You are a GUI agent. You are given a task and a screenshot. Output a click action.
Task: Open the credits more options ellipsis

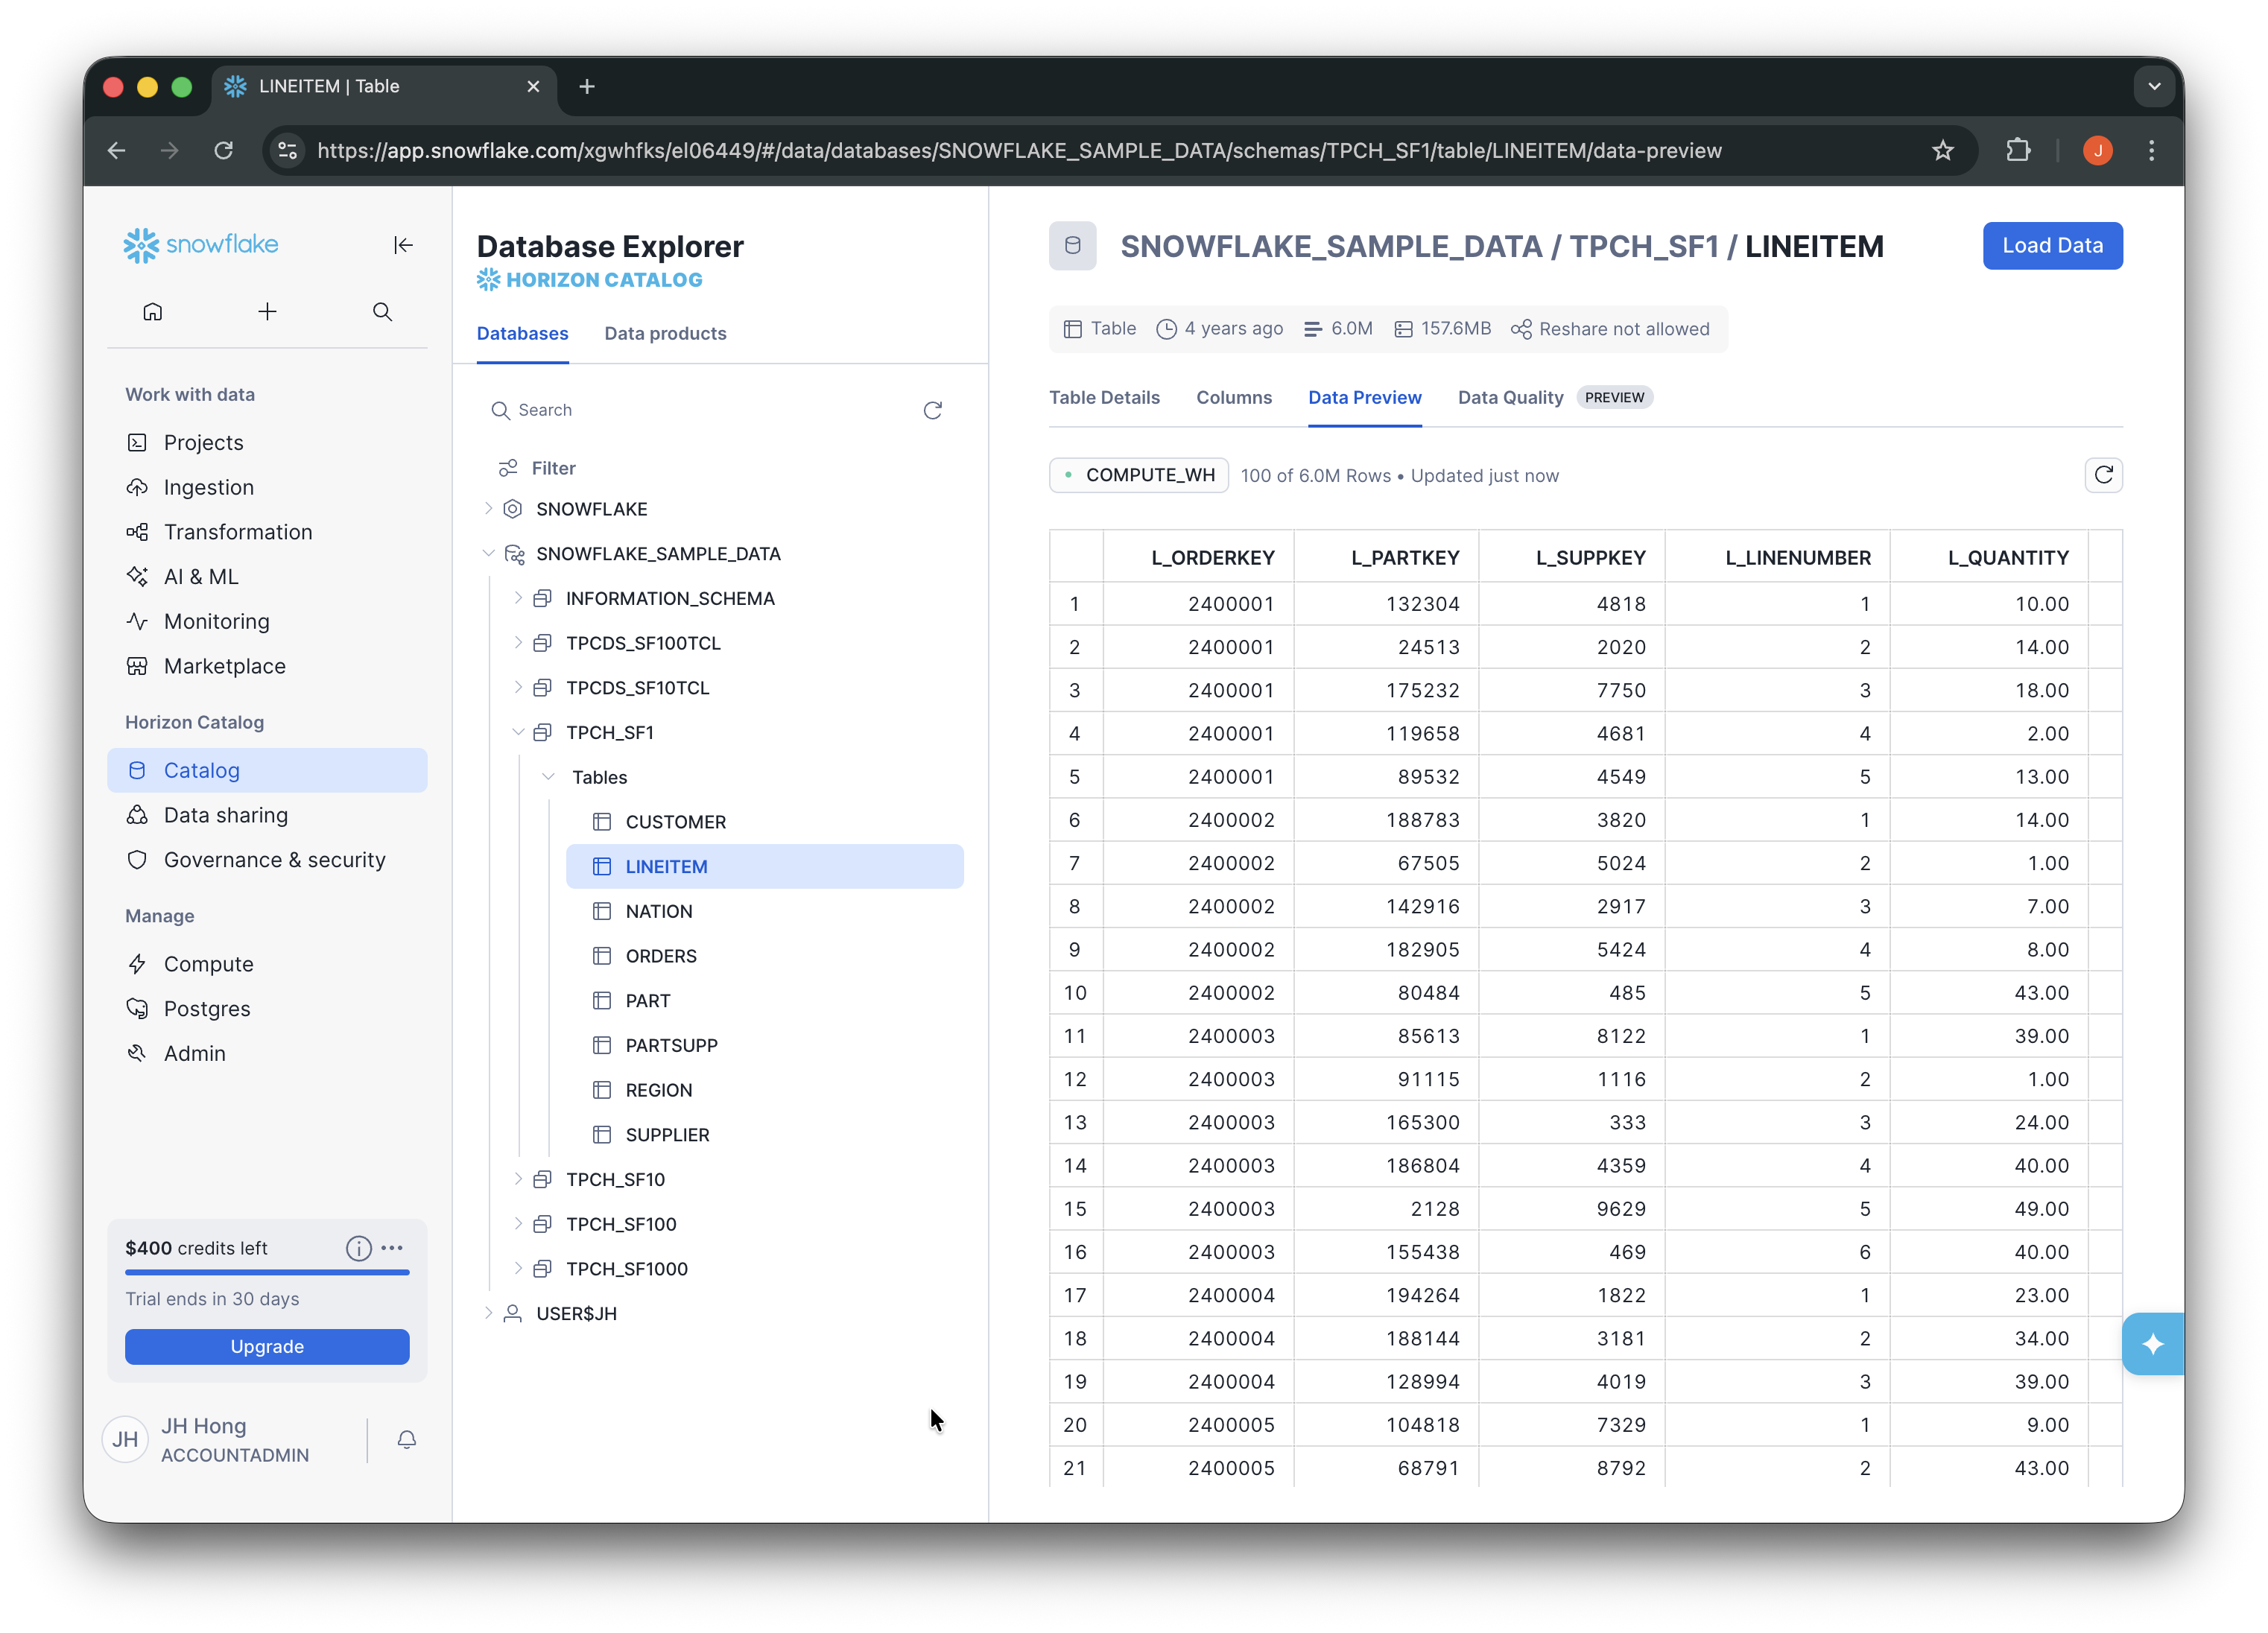pyautogui.click(x=393, y=1248)
